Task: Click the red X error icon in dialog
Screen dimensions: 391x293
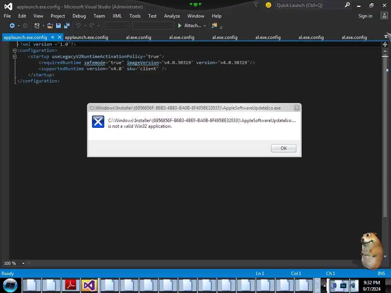Action: click(x=98, y=122)
